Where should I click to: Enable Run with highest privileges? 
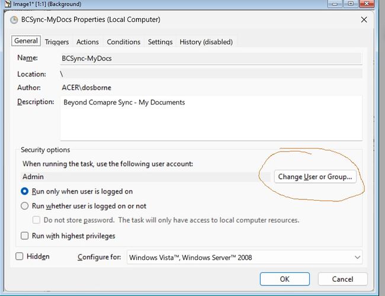pyautogui.click(x=25, y=236)
